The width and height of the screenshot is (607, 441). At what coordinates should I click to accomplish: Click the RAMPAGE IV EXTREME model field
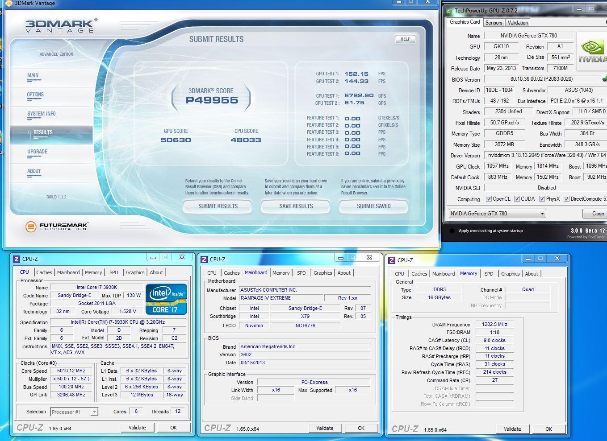(x=281, y=298)
